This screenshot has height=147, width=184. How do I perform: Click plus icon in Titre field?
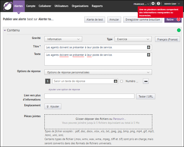tap(149, 47)
